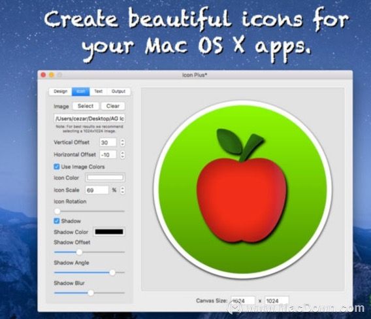Click the Shadow Angle slider handle
This screenshot has height=319, width=371.
[112, 273]
